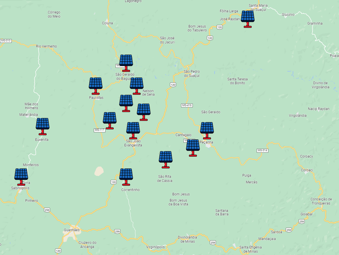Select the solar panel marker above Correntinho
339x255 pixels.
[126, 176]
